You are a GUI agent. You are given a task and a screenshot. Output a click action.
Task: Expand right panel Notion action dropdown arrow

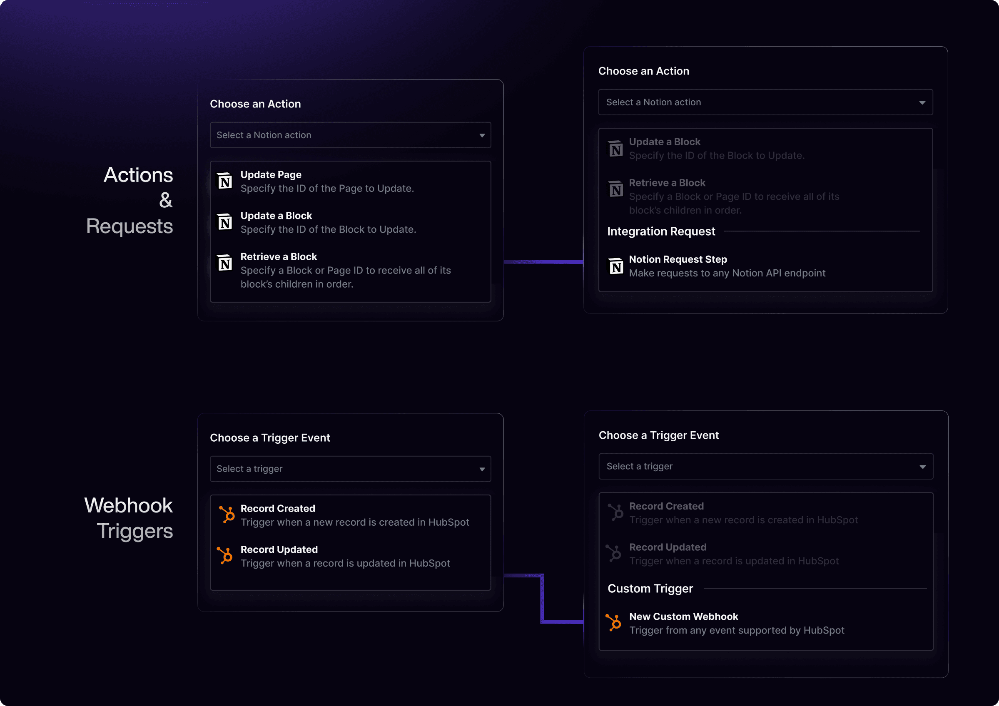click(922, 103)
